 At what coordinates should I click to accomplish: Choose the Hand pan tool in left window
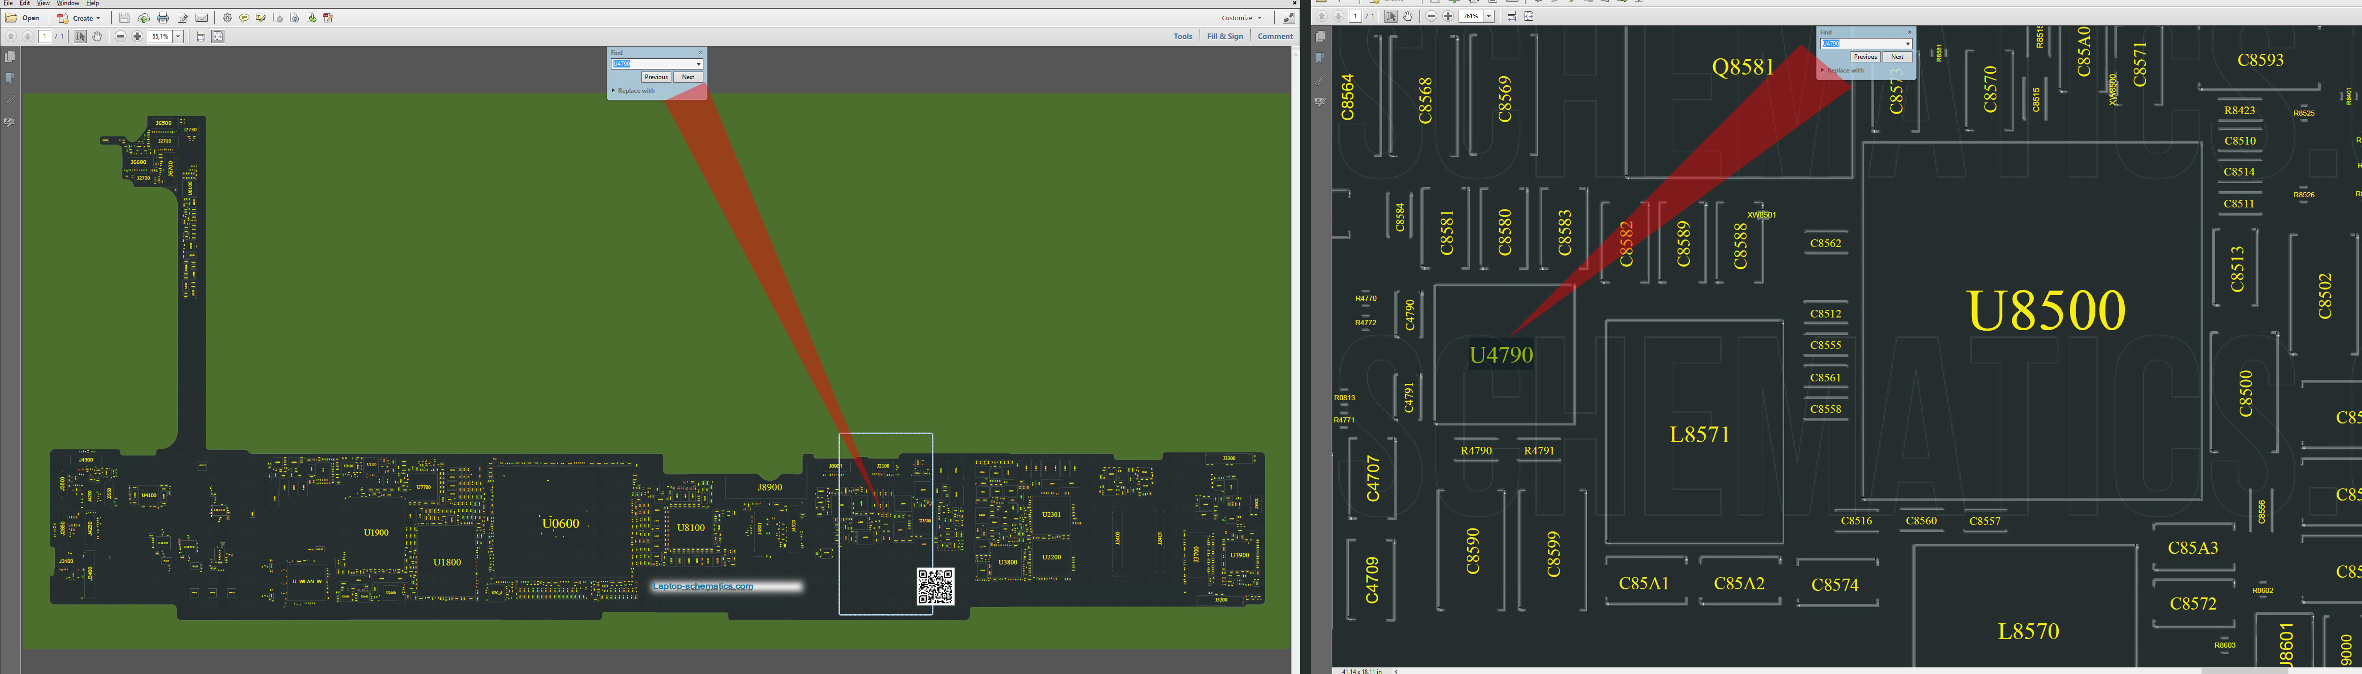[97, 37]
